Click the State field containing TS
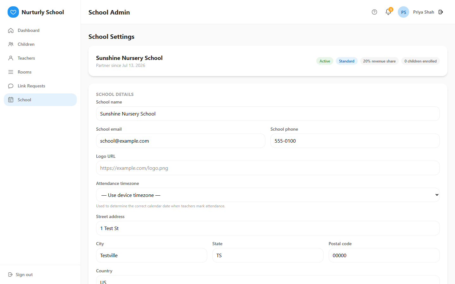 [268, 255]
